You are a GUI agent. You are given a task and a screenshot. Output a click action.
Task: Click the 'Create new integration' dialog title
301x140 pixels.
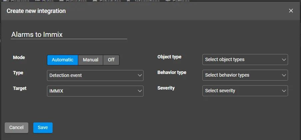click(36, 11)
